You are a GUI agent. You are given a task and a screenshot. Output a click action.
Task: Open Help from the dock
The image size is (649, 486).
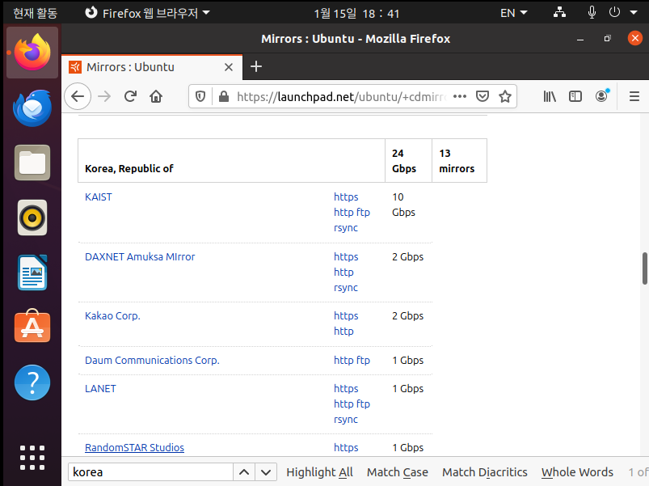pyautogui.click(x=32, y=382)
